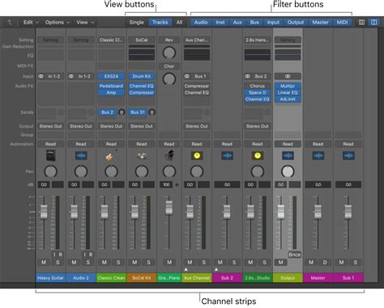The image size is (384, 308).
Task: Click the volume fader on Master channel
Action: click(318, 211)
